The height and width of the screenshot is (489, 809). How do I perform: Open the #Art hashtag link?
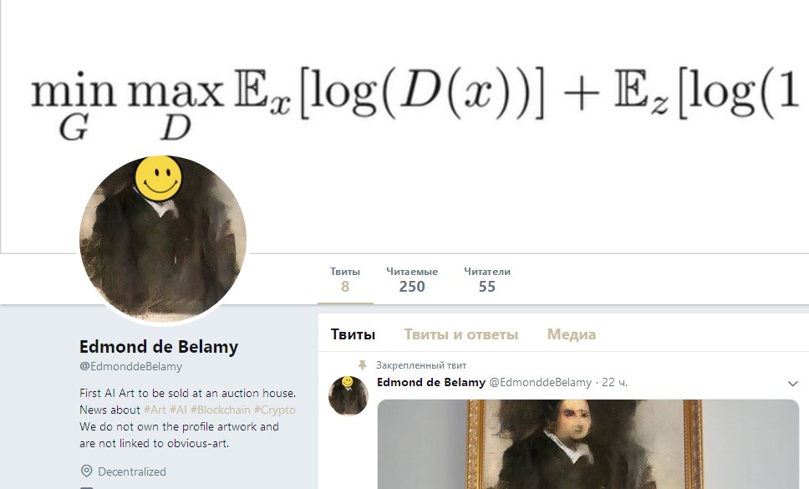pos(155,410)
